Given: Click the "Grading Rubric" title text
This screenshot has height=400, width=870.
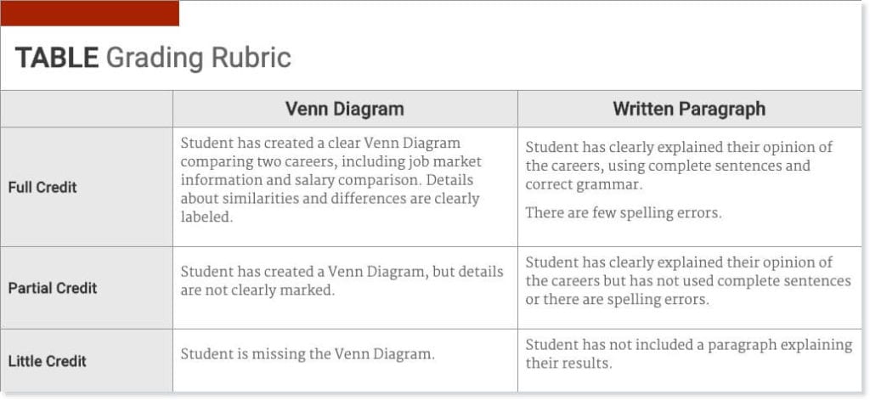Looking at the screenshot, I should coord(198,58).
